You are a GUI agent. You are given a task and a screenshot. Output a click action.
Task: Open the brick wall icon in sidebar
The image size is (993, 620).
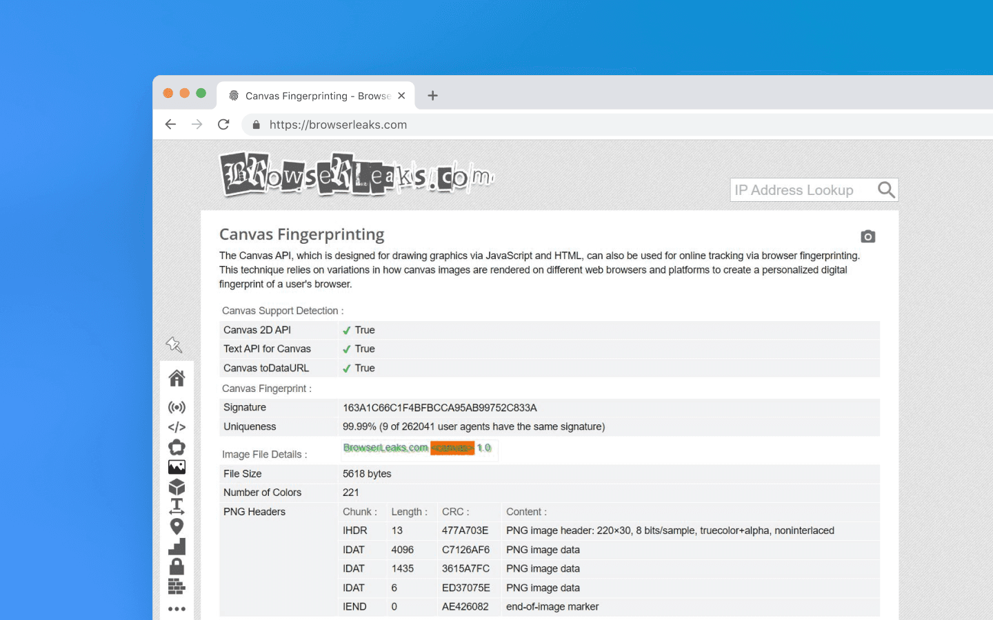177,586
